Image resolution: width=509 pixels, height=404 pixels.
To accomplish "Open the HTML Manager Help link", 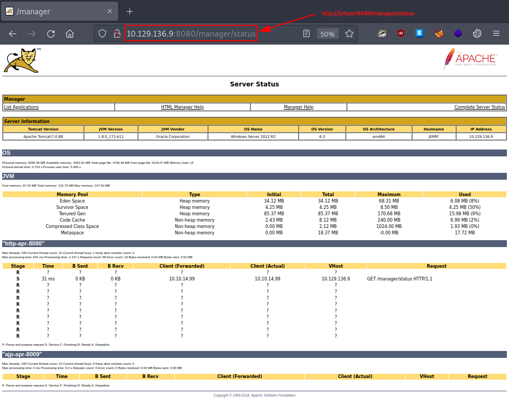I will pos(182,107).
